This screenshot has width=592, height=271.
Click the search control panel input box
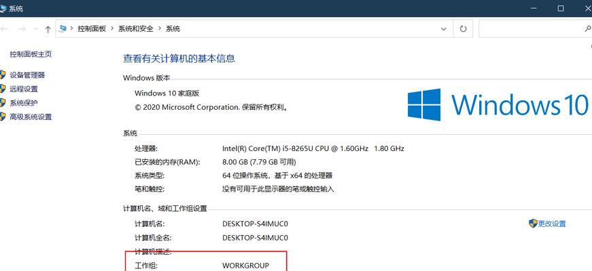point(530,29)
